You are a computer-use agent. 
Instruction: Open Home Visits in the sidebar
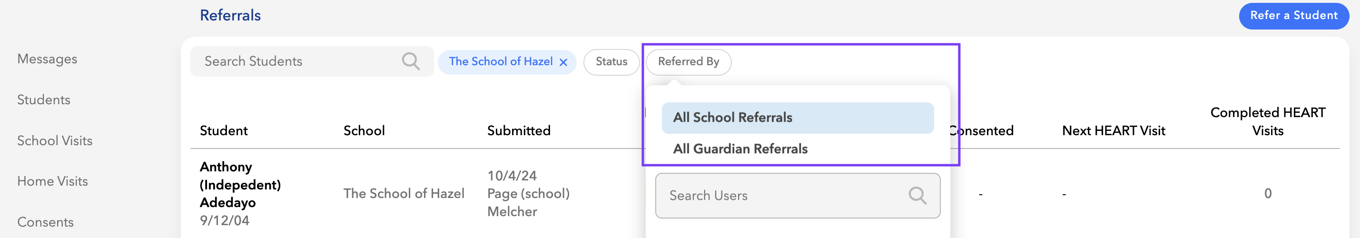click(52, 181)
